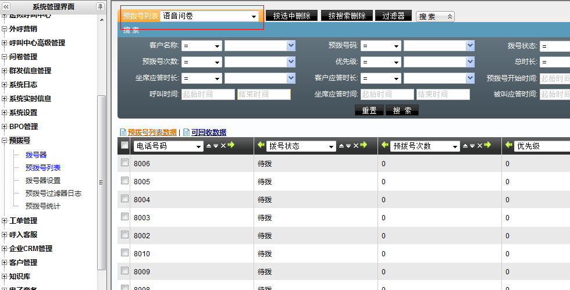Sort 电话号码 column ascending
Viewport: 570px width, 290px height.
209,146
